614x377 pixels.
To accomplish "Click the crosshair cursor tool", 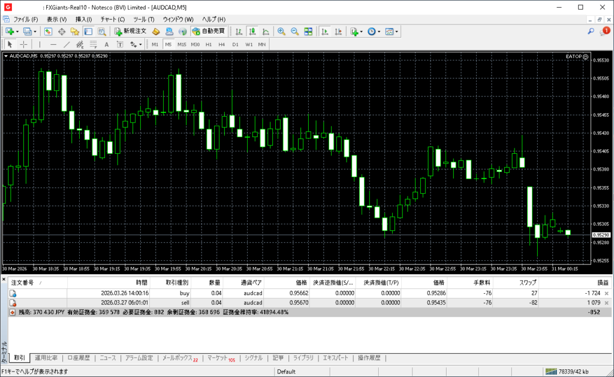I will 24,44.
